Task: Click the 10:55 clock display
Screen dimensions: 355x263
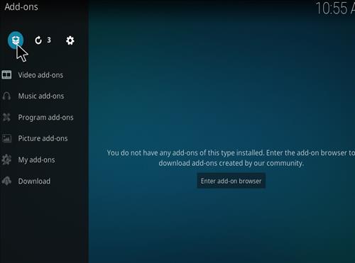Action: [x=335, y=9]
